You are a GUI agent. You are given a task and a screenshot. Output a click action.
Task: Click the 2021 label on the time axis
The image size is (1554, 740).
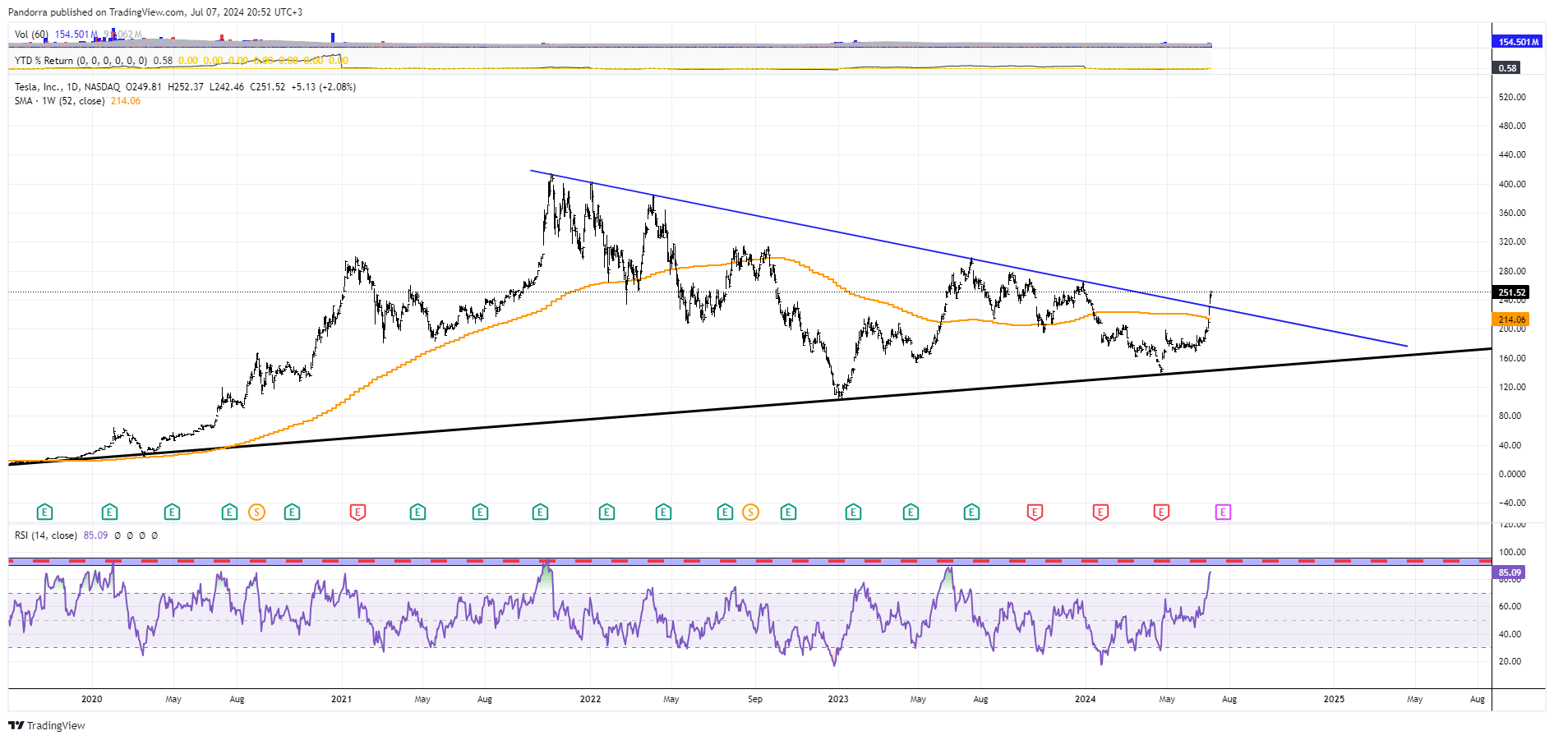(341, 699)
